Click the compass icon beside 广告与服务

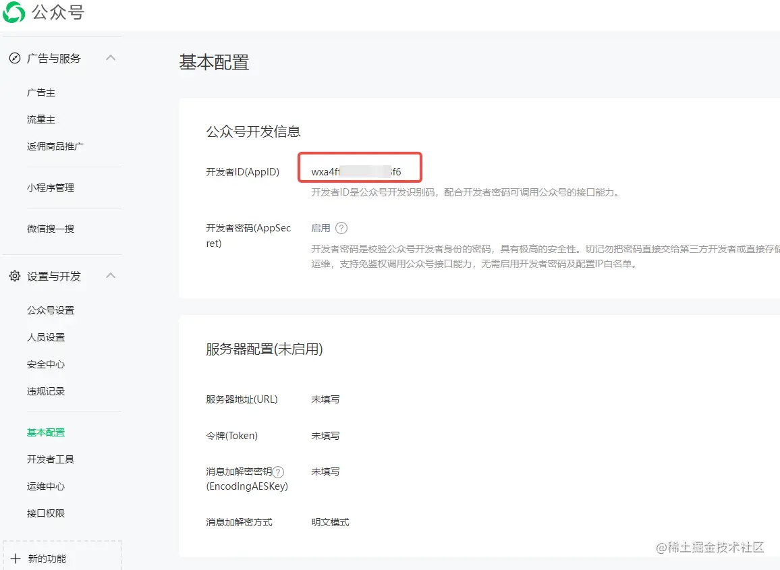[x=15, y=58]
